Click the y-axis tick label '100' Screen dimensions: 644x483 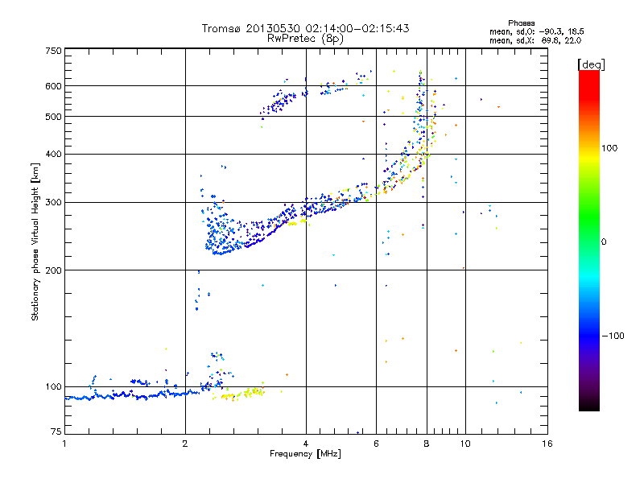tap(53, 386)
